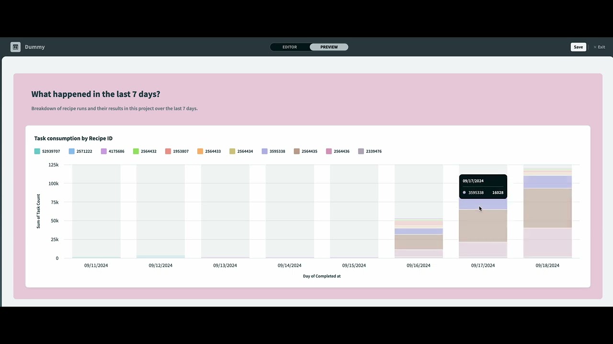Click the pink bottom segment of 09/17/2024 bar
This screenshot has height=344, width=613.
[x=483, y=249]
